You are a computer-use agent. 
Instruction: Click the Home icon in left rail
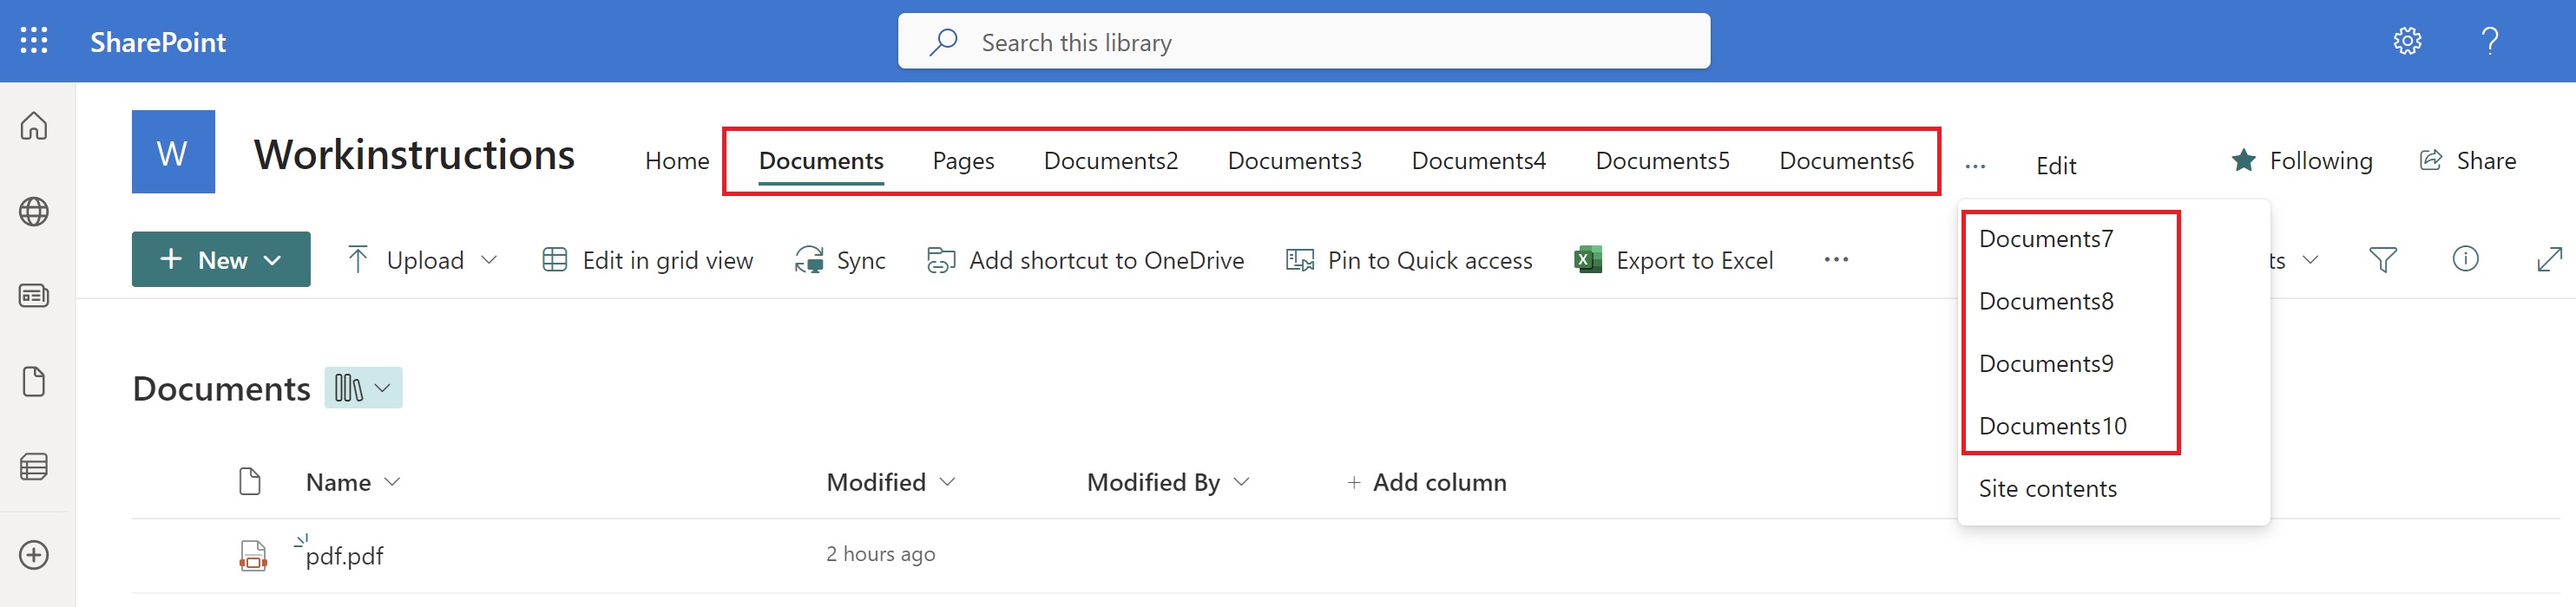[34, 127]
